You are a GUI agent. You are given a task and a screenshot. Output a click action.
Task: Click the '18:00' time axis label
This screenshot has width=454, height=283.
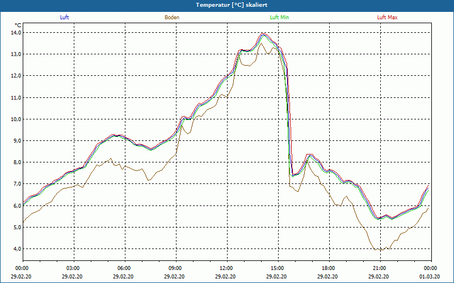point(329,268)
